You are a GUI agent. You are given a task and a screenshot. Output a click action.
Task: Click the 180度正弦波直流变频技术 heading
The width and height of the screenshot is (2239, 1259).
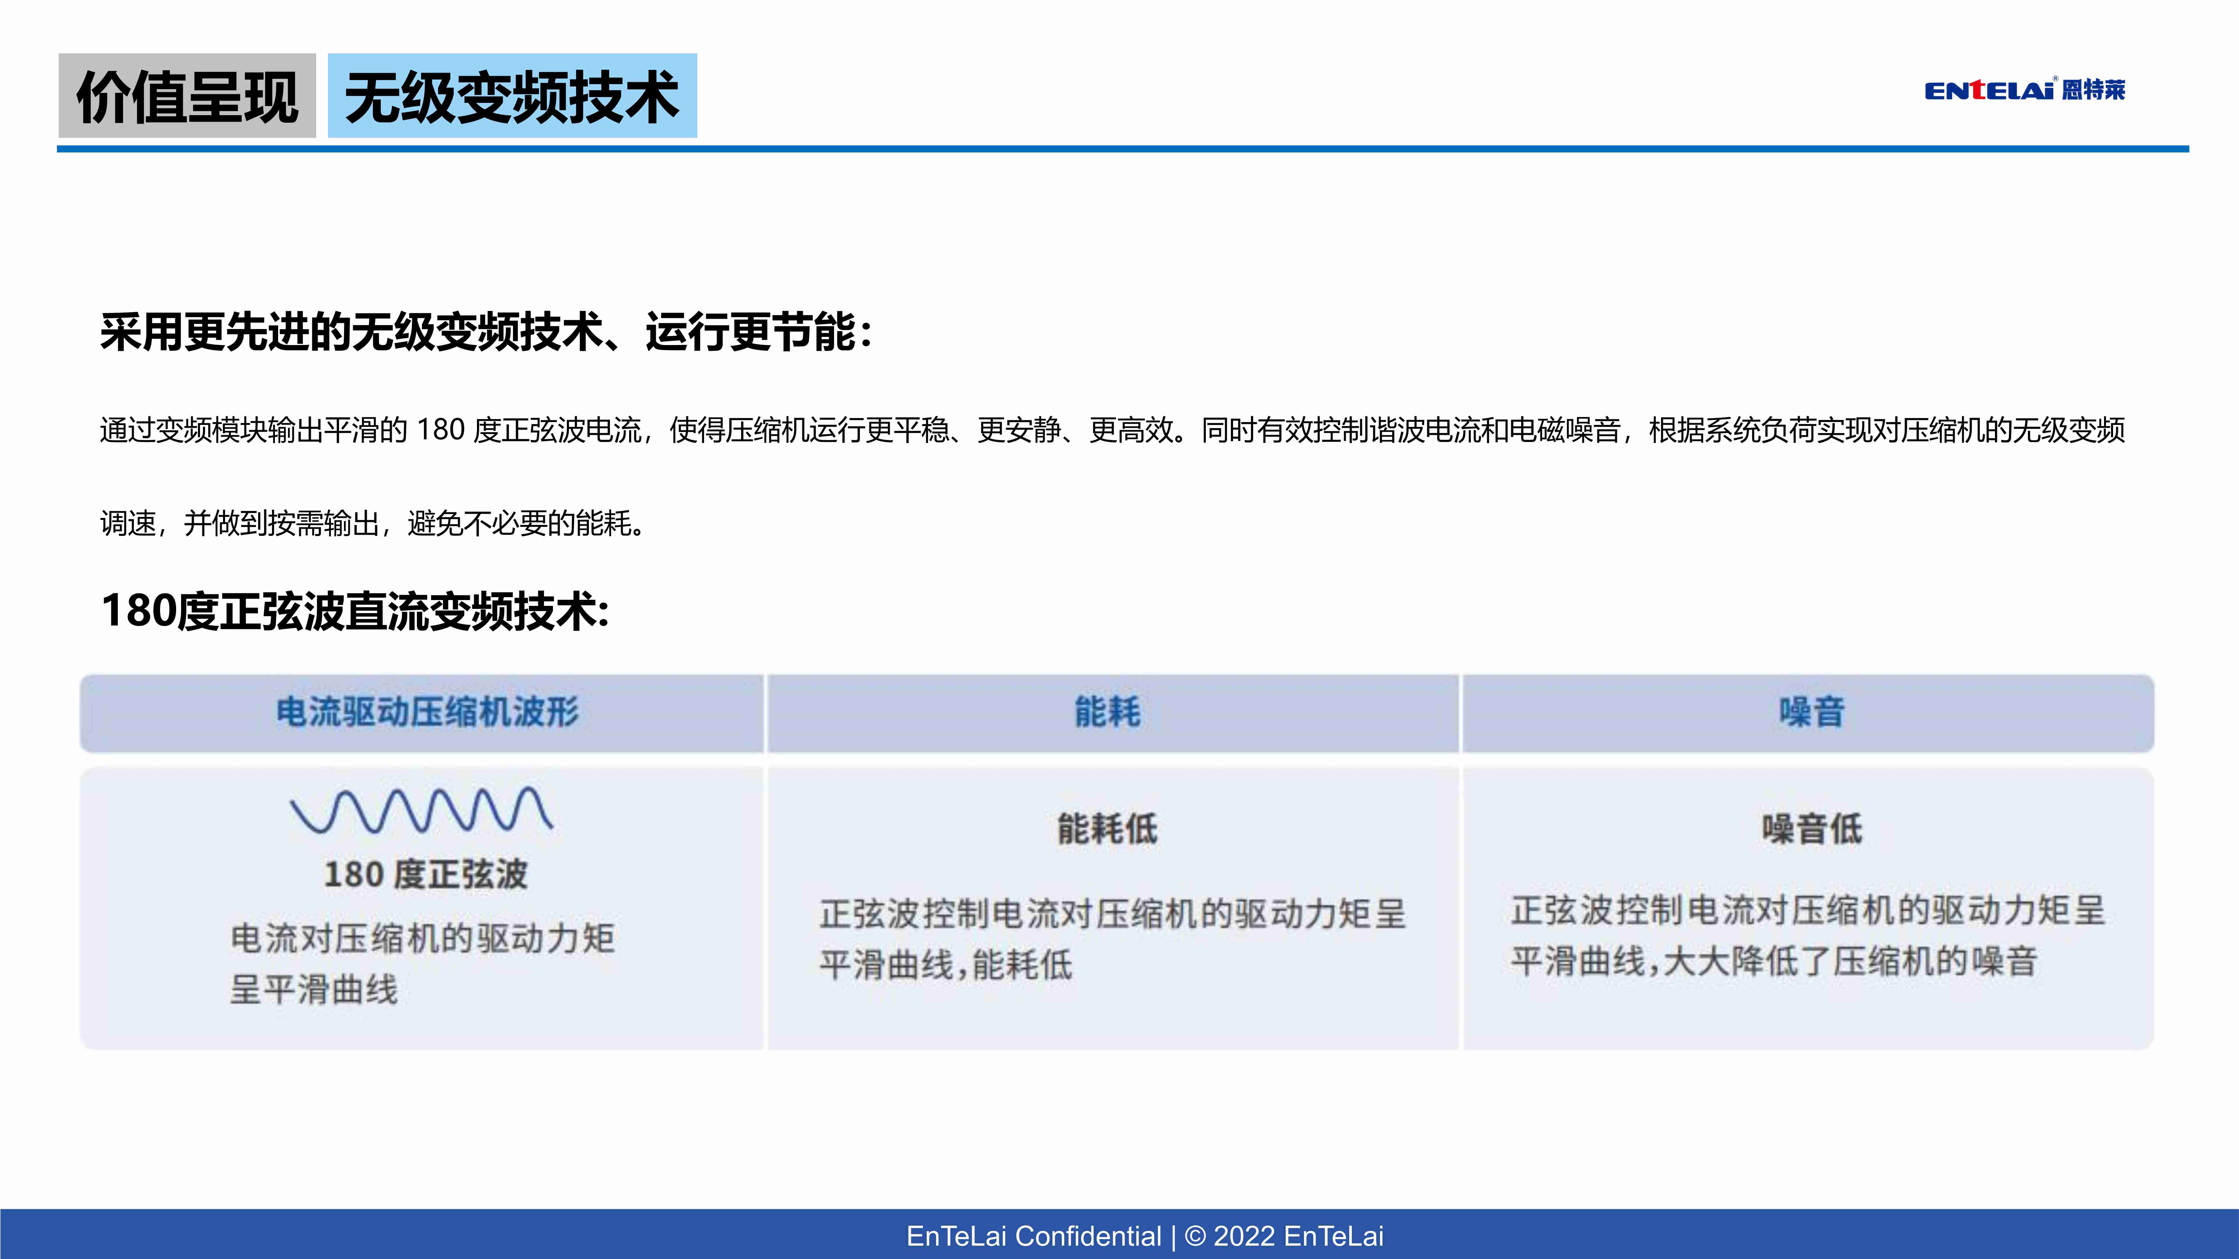(x=355, y=611)
